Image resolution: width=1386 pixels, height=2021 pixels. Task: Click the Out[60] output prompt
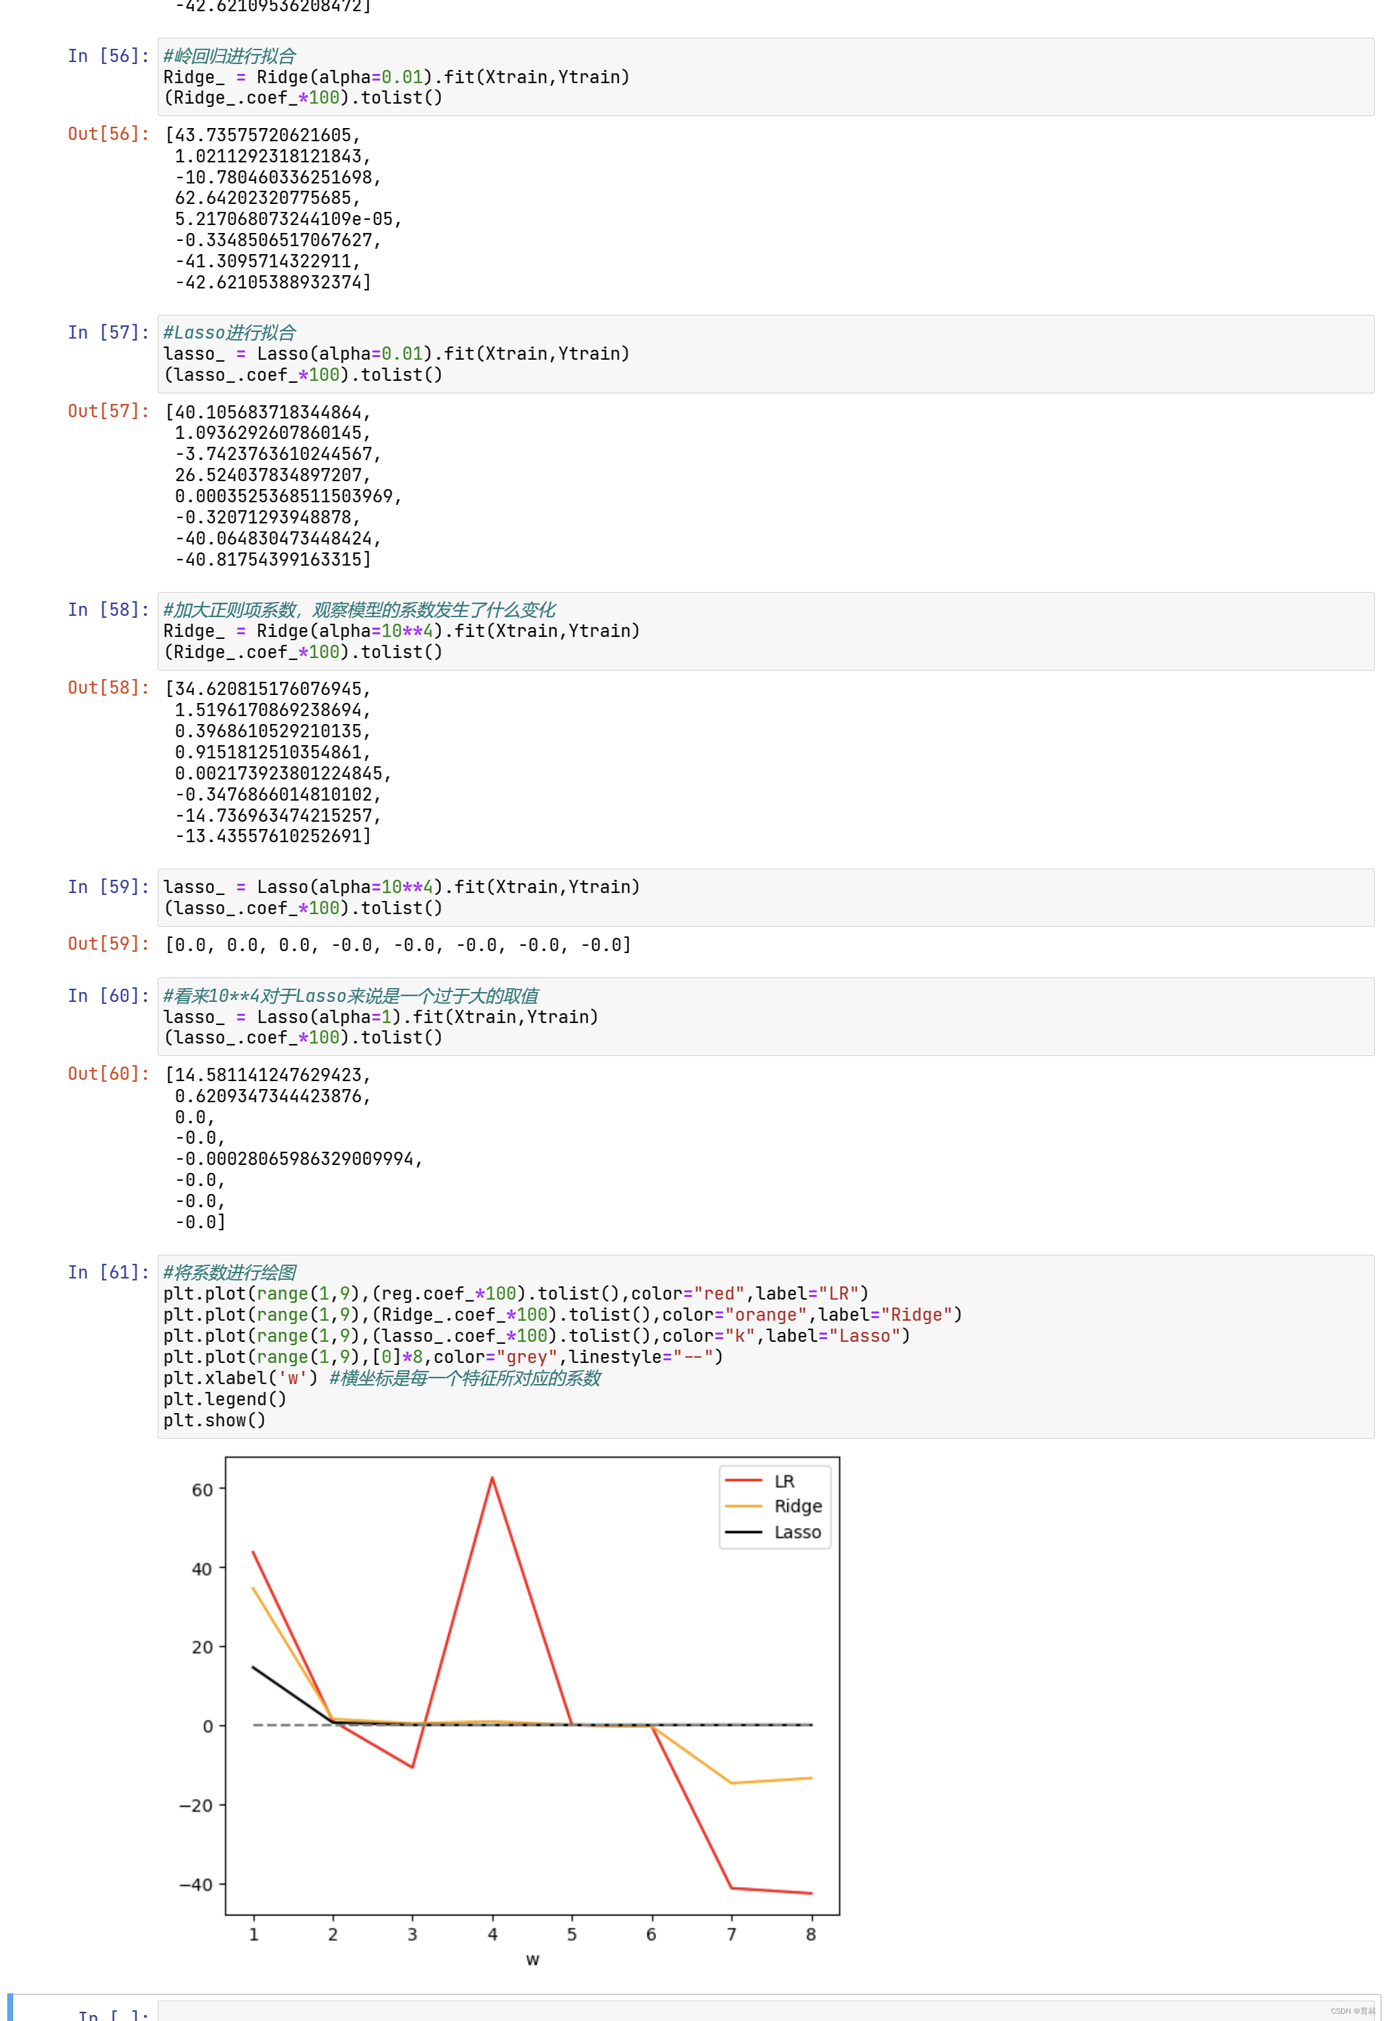click(x=109, y=1074)
